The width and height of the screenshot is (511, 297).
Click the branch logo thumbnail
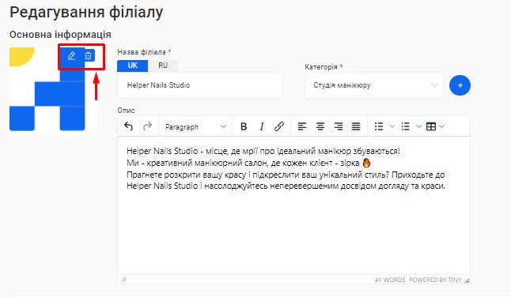pyautogui.click(x=53, y=91)
